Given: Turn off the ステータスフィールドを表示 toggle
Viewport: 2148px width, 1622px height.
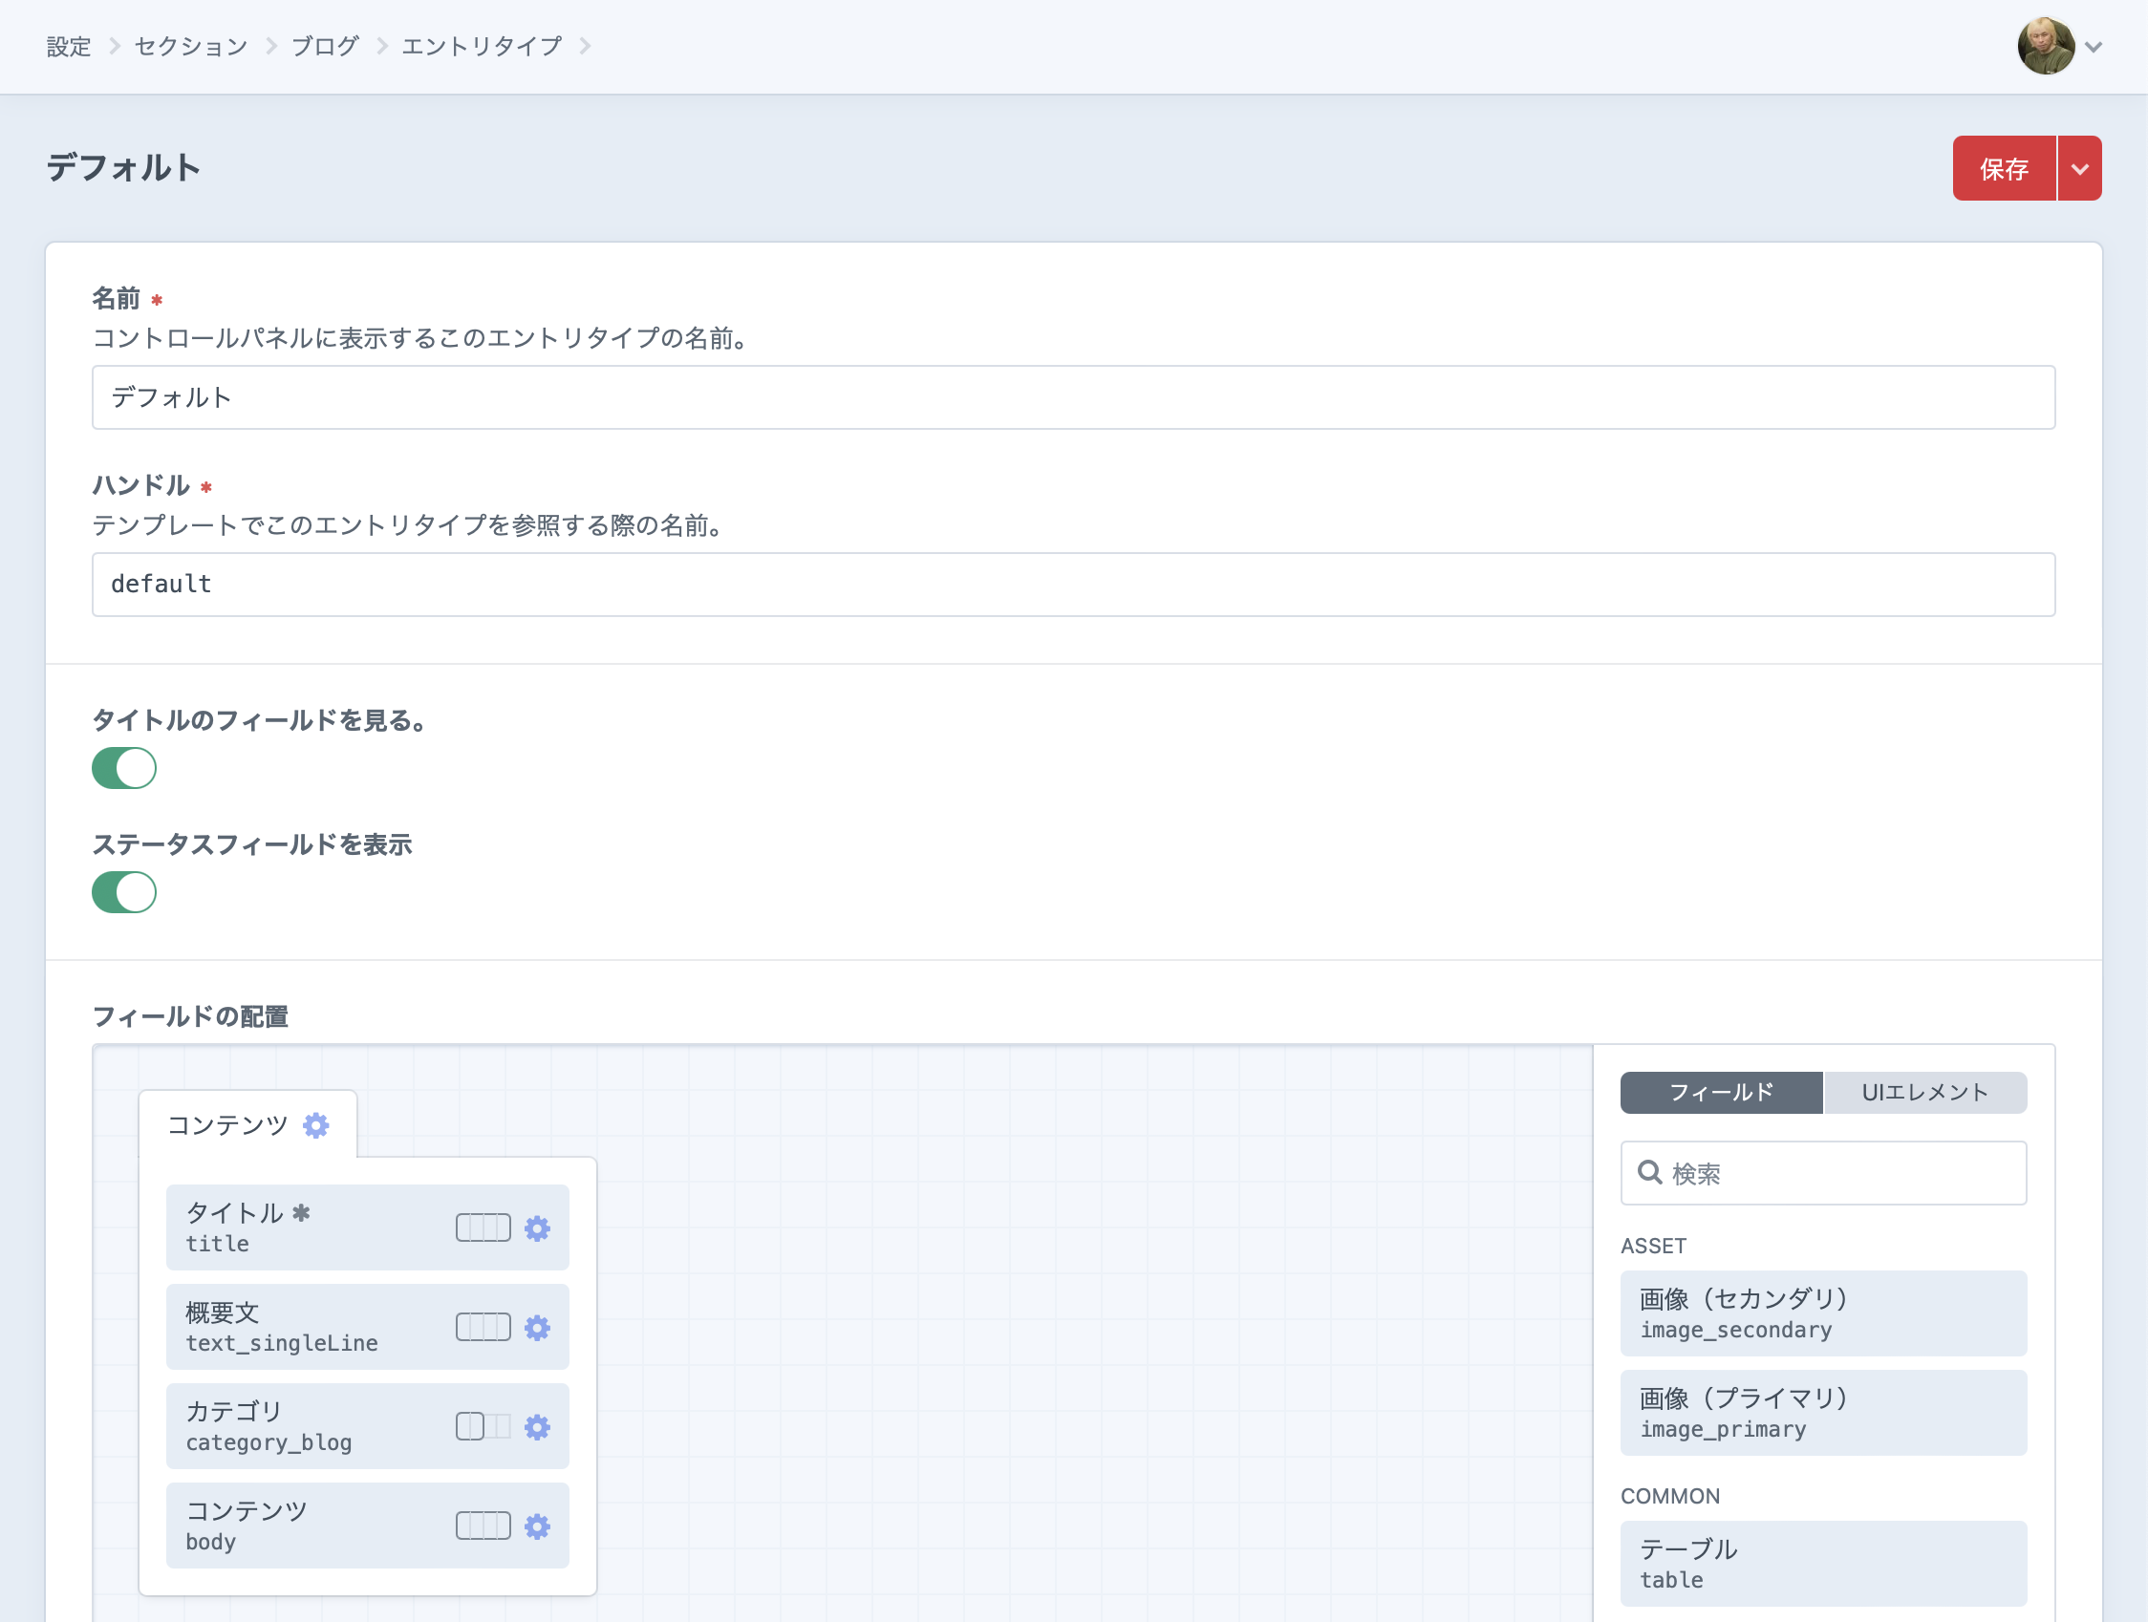Looking at the screenshot, I should [123, 892].
